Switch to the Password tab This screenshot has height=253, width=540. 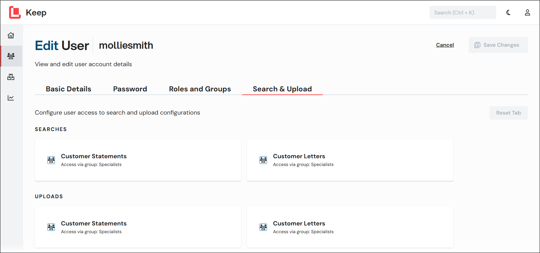click(x=130, y=89)
